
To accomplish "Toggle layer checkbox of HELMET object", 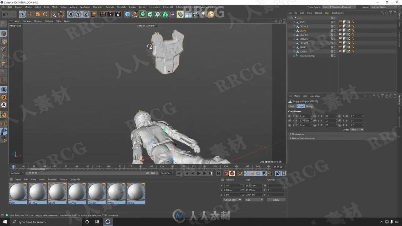I will click(332, 43).
